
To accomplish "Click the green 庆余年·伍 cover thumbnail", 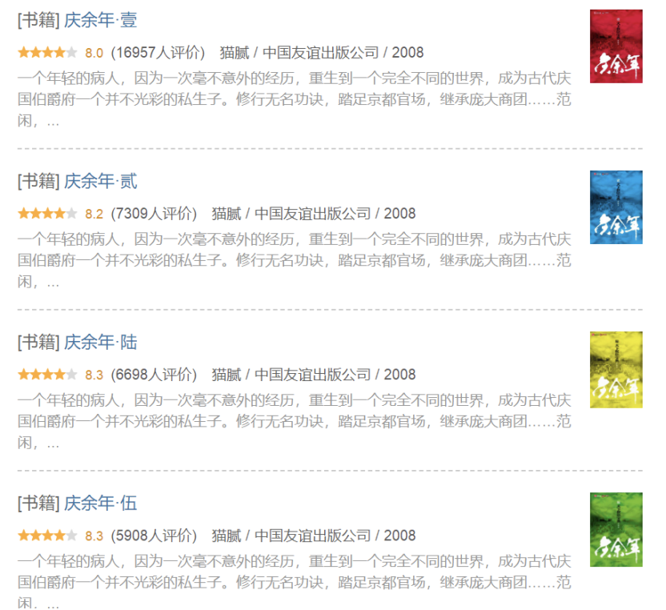I will point(616,529).
